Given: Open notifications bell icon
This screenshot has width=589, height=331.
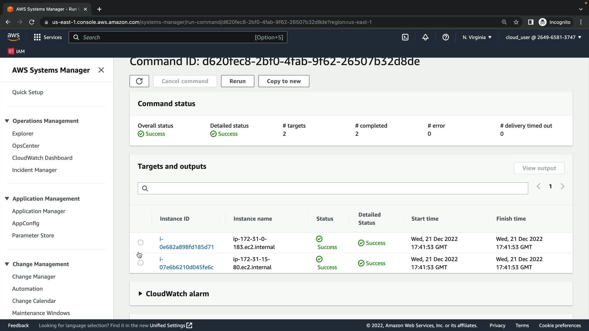Looking at the screenshot, I should coord(425,37).
